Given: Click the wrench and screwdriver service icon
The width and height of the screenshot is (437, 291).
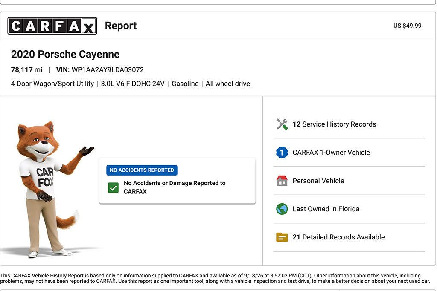Looking at the screenshot, I should [282, 124].
